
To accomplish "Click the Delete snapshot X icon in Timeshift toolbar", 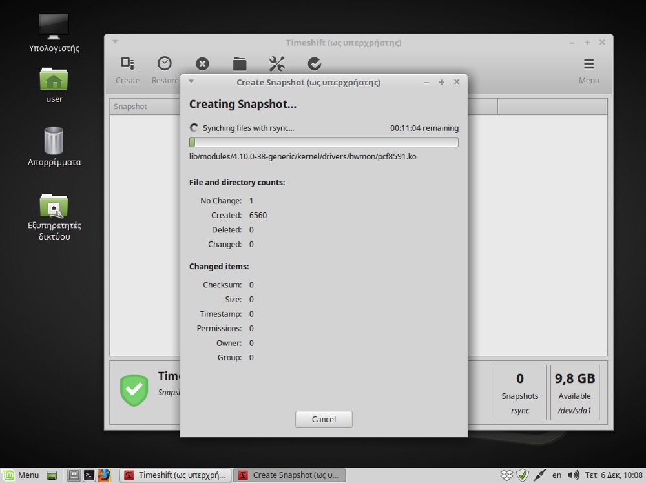I will [x=202, y=64].
